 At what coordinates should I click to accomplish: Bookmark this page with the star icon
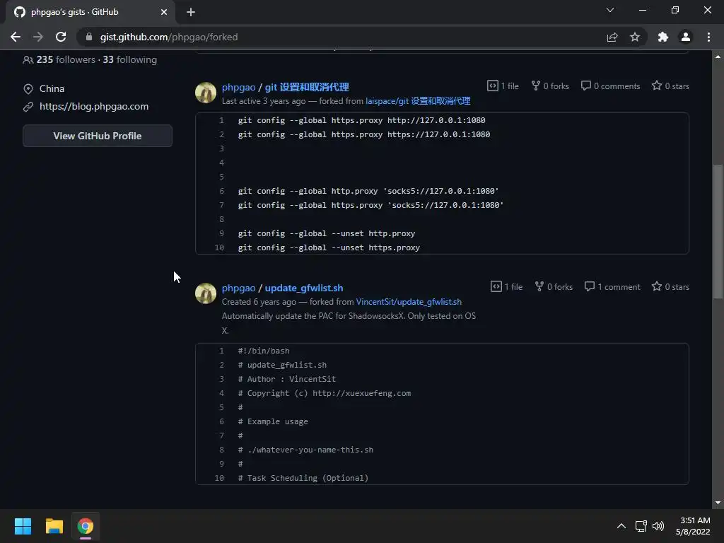click(x=635, y=37)
